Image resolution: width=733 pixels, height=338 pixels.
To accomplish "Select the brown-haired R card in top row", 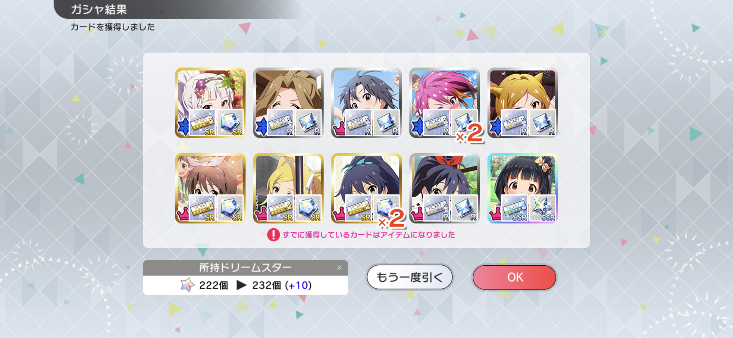I will pyautogui.click(x=288, y=103).
